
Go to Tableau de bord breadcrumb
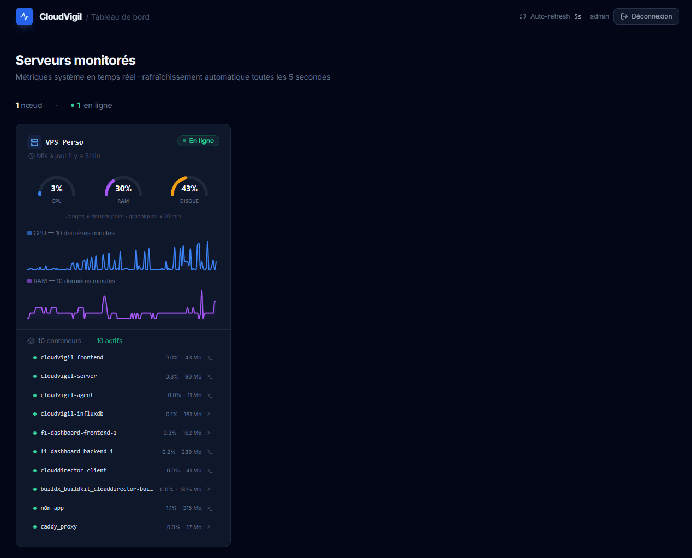[x=120, y=17]
